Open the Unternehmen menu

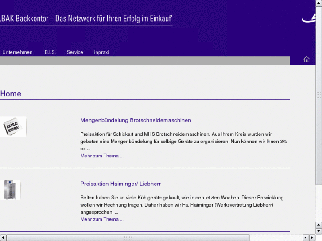click(17, 52)
